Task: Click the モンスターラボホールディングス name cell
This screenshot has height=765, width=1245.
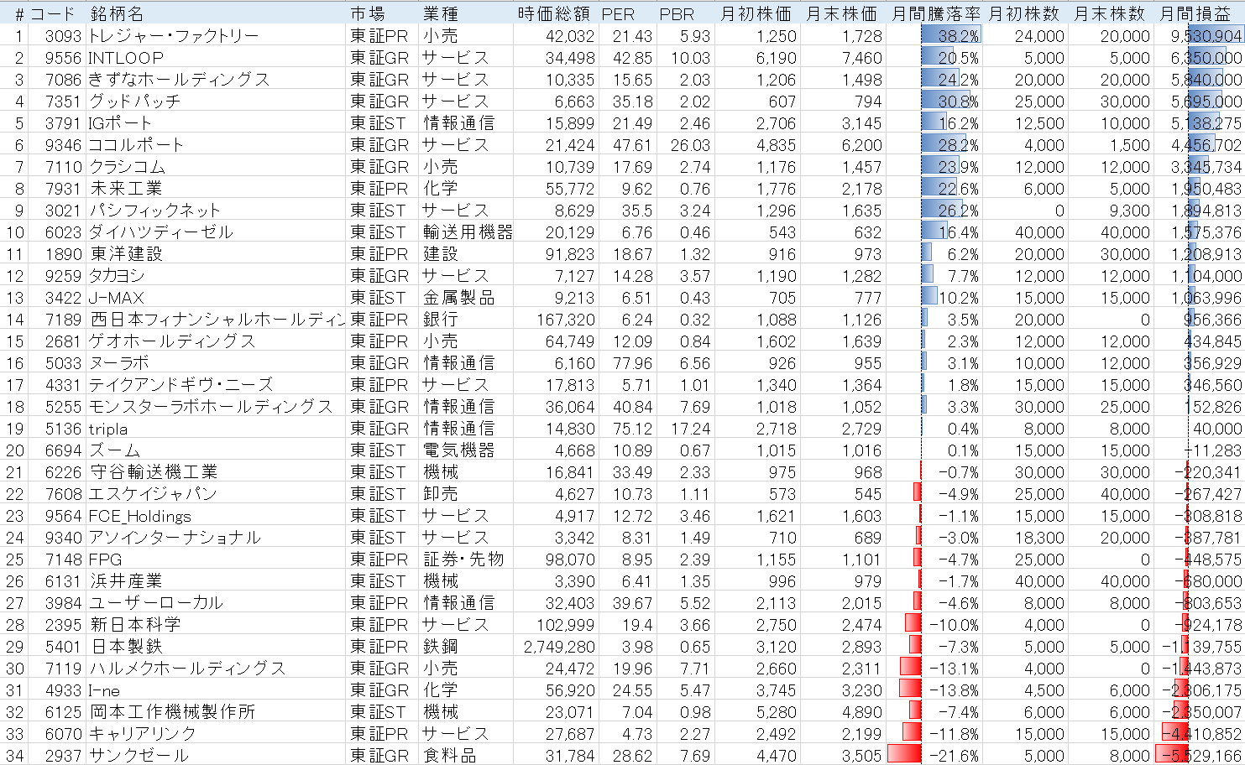Action: 215,407
